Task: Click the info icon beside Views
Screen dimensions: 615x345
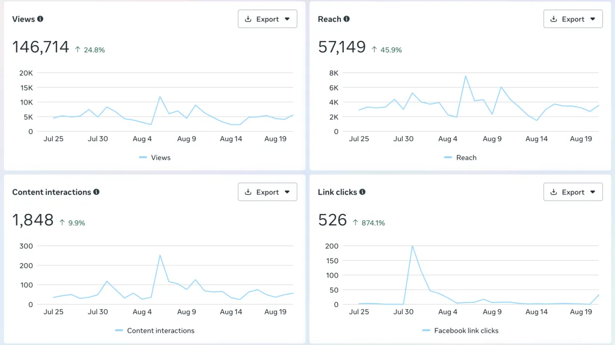Action: [40, 19]
